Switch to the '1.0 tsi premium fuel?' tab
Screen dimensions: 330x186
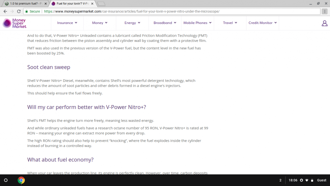25,4
